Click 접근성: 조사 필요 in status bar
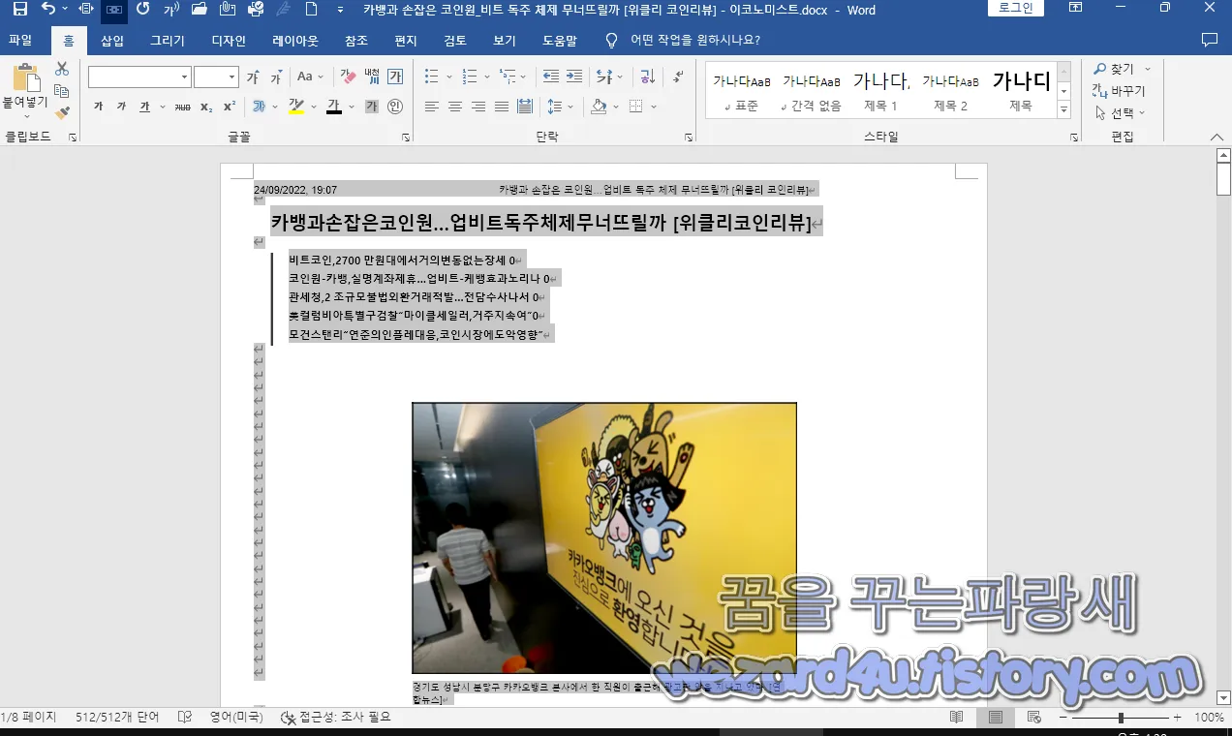Image resolution: width=1232 pixels, height=736 pixels. [x=335, y=718]
